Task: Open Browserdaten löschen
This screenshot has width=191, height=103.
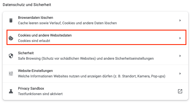Action: (95, 20)
